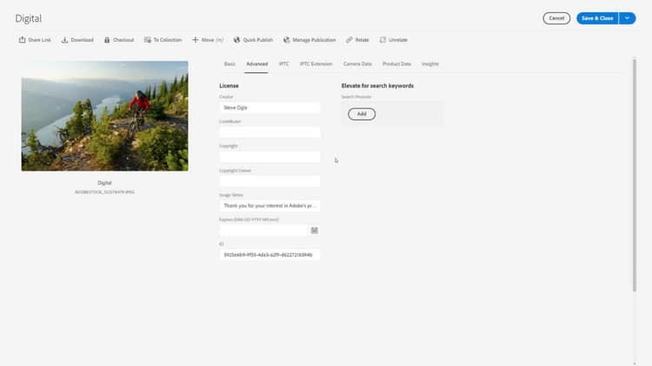
Task: Click the Elevate for search keywords heading
Action: coord(377,86)
